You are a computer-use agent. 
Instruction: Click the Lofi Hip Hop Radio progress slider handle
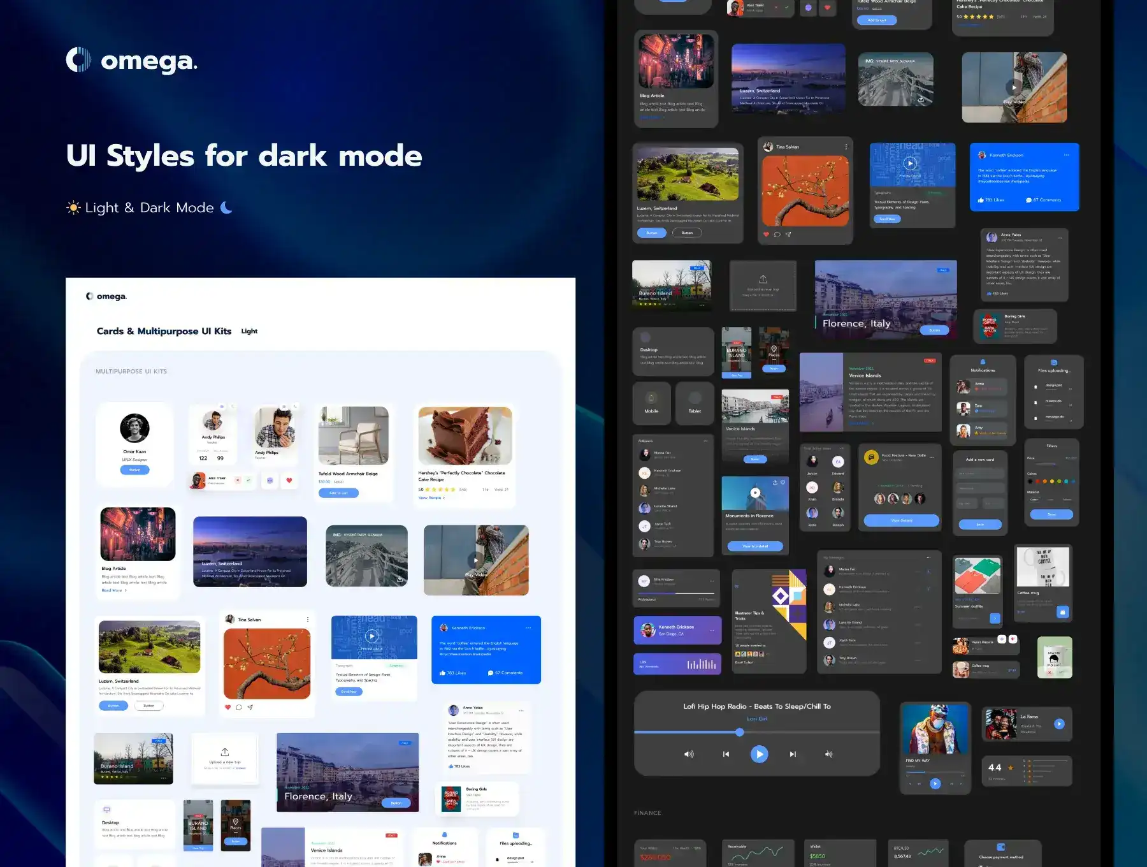(x=739, y=732)
